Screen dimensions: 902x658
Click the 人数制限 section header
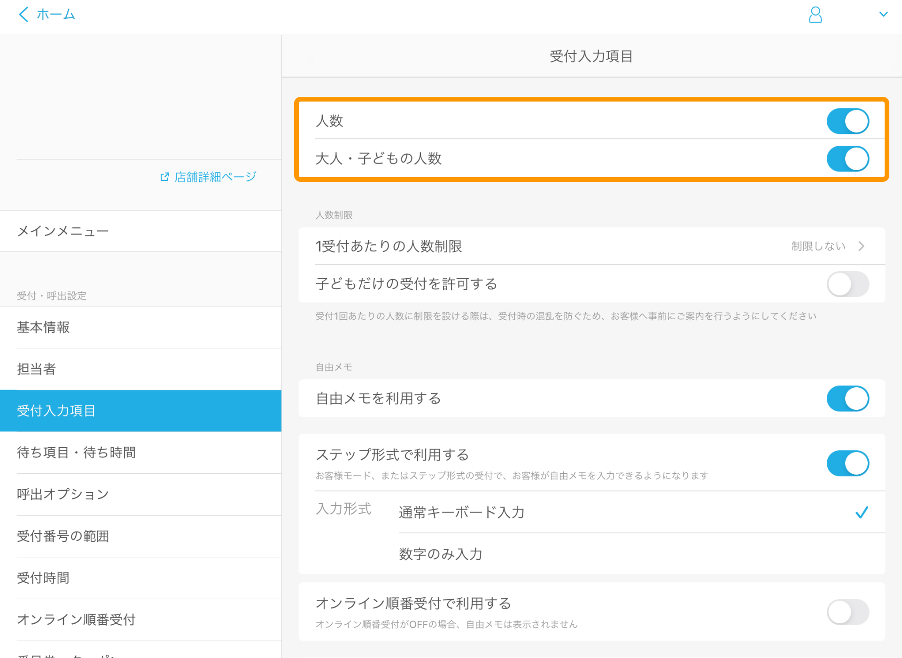(x=334, y=215)
